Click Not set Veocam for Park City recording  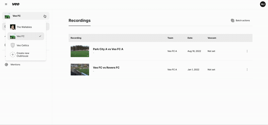point(211,51)
